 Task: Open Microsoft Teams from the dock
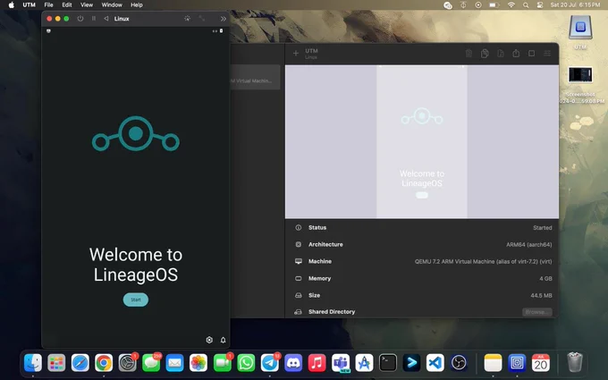(341, 363)
